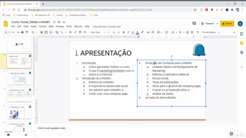This screenshot has width=246, height=138.
Task: Open the Last edit was 5 minutes ago link
Action: pos(106,26)
